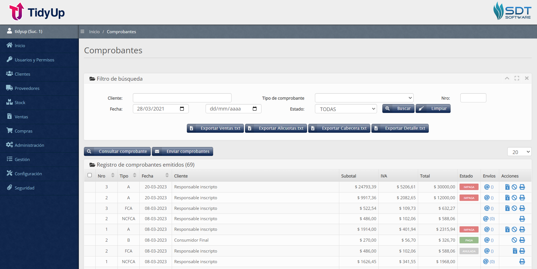This screenshot has height=269, width=537.
Task: Click cancel icon for invoice $ 2315,94
Action: 514,229
